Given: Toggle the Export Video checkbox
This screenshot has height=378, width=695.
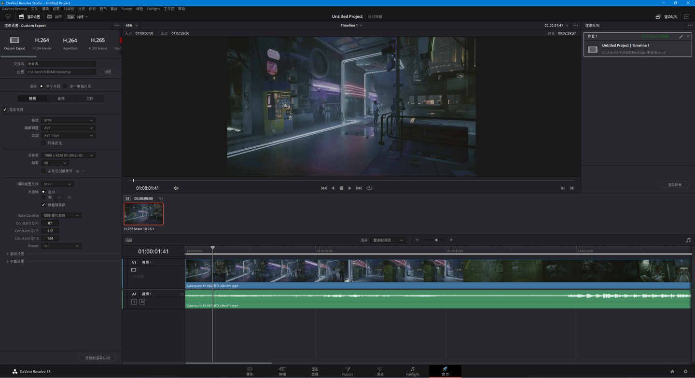Looking at the screenshot, I should tap(5, 110).
